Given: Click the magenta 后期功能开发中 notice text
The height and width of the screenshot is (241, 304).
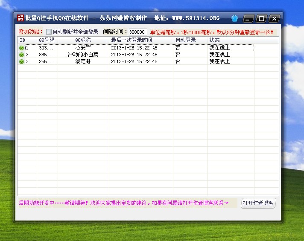Looking at the screenshot, I should pyautogui.click(x=123, y=203).
